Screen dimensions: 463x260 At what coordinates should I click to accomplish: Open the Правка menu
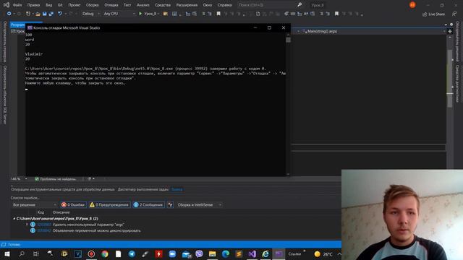coord(33,5)
